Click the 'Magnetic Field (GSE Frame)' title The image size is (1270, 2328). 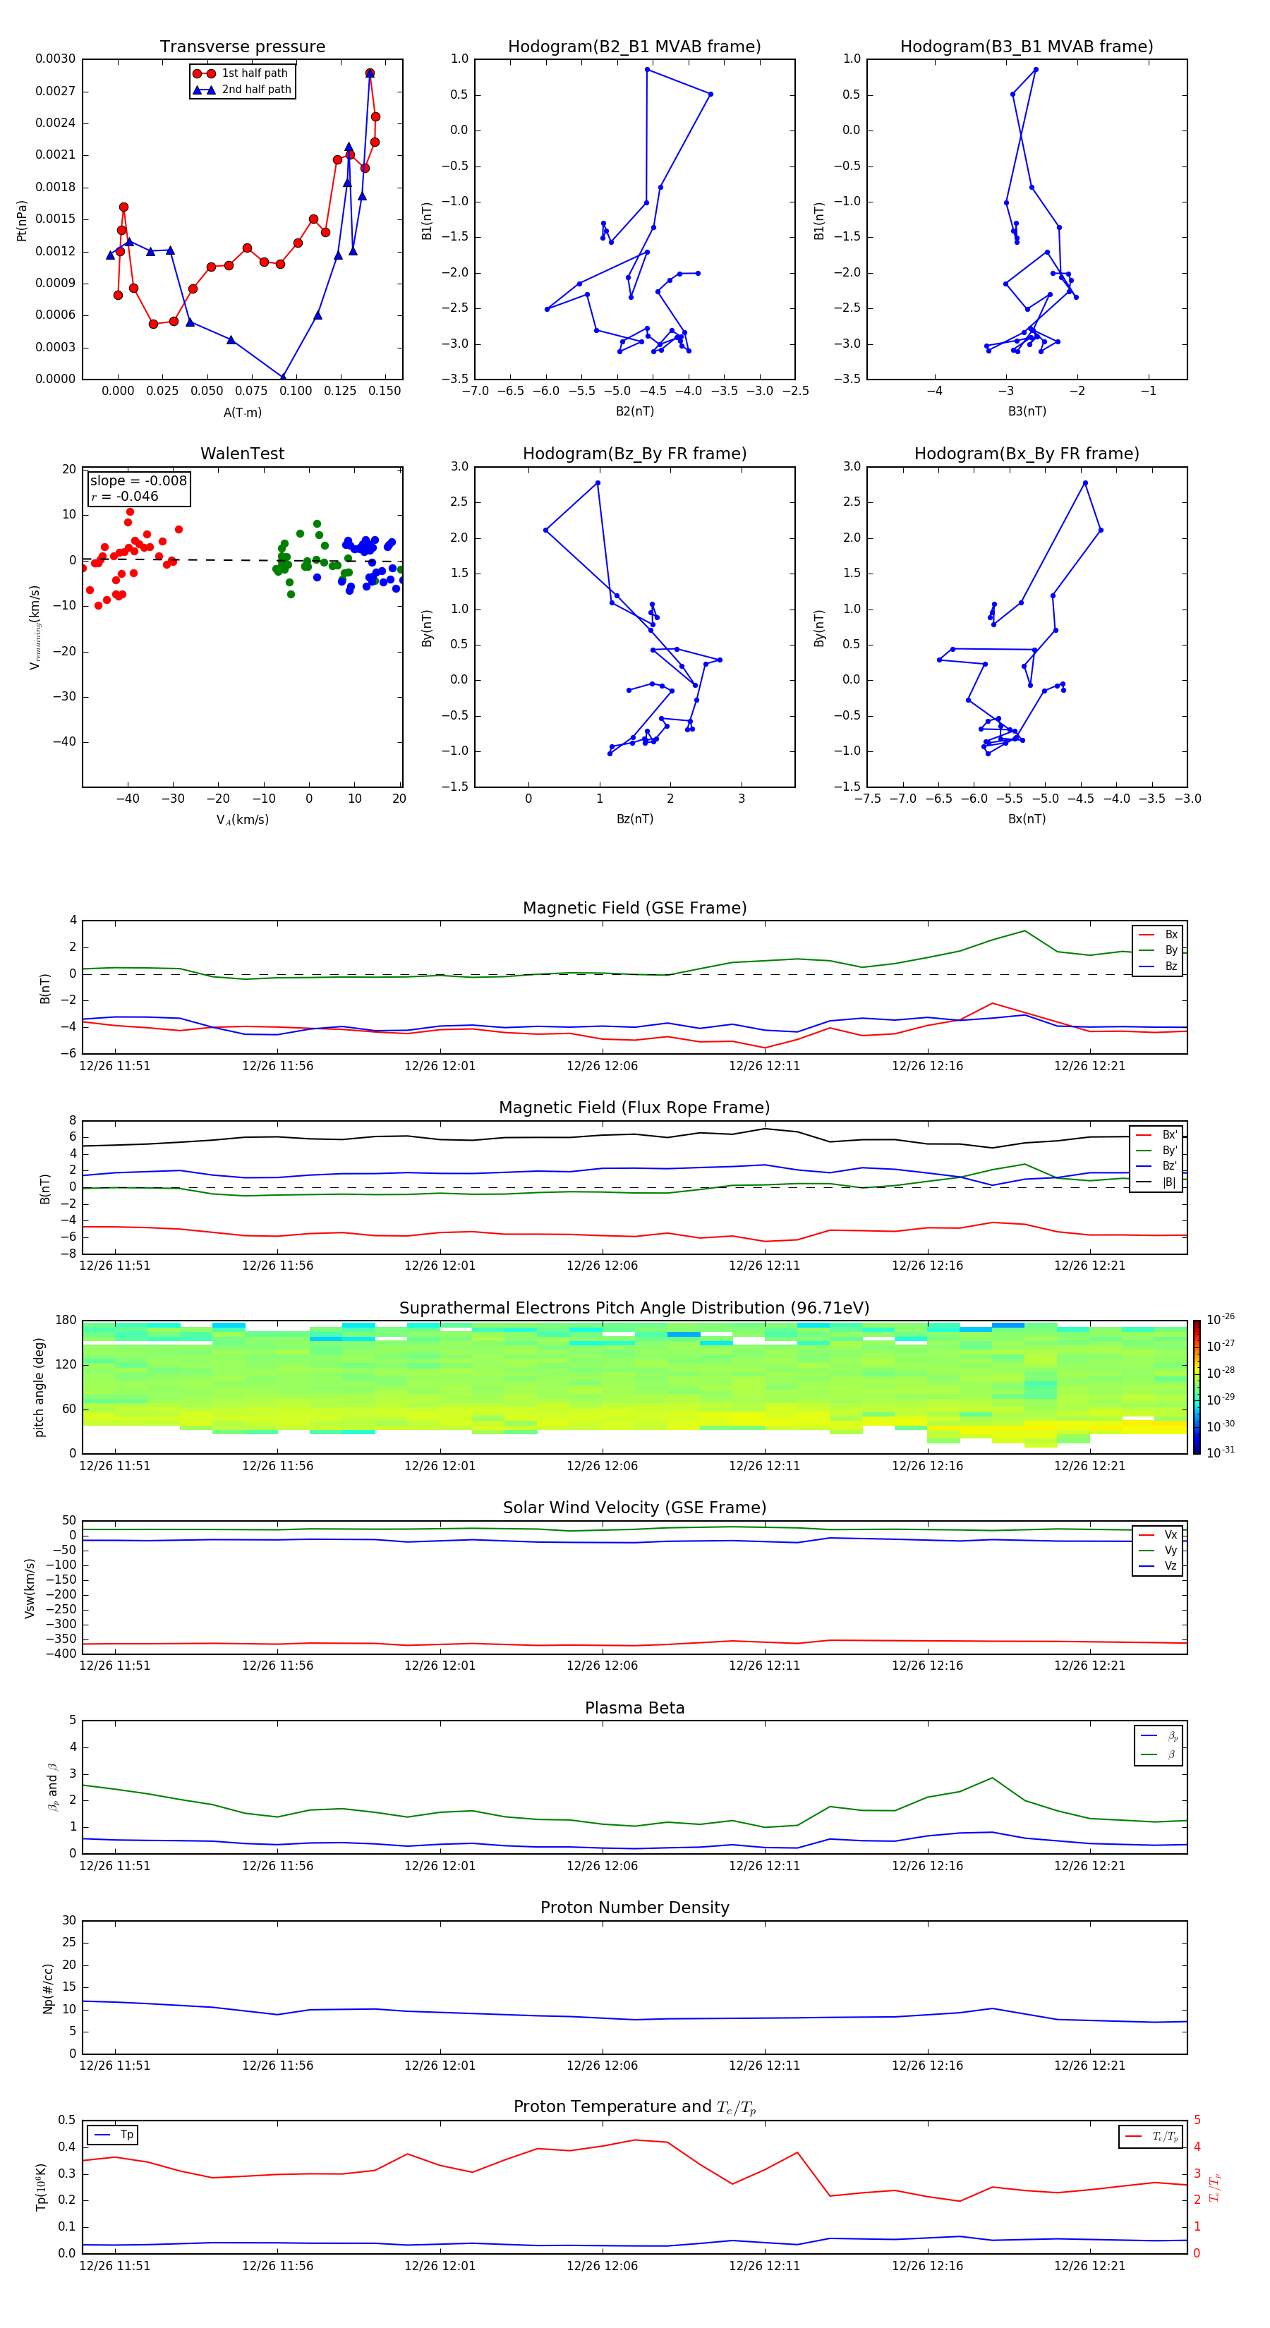pyautogui.click(x=634, y=908)
